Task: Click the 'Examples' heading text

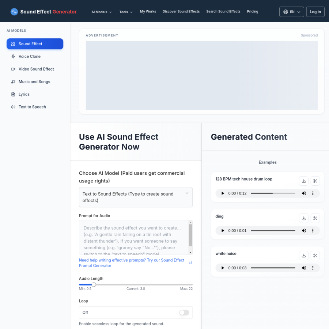Action: (268, 162)
